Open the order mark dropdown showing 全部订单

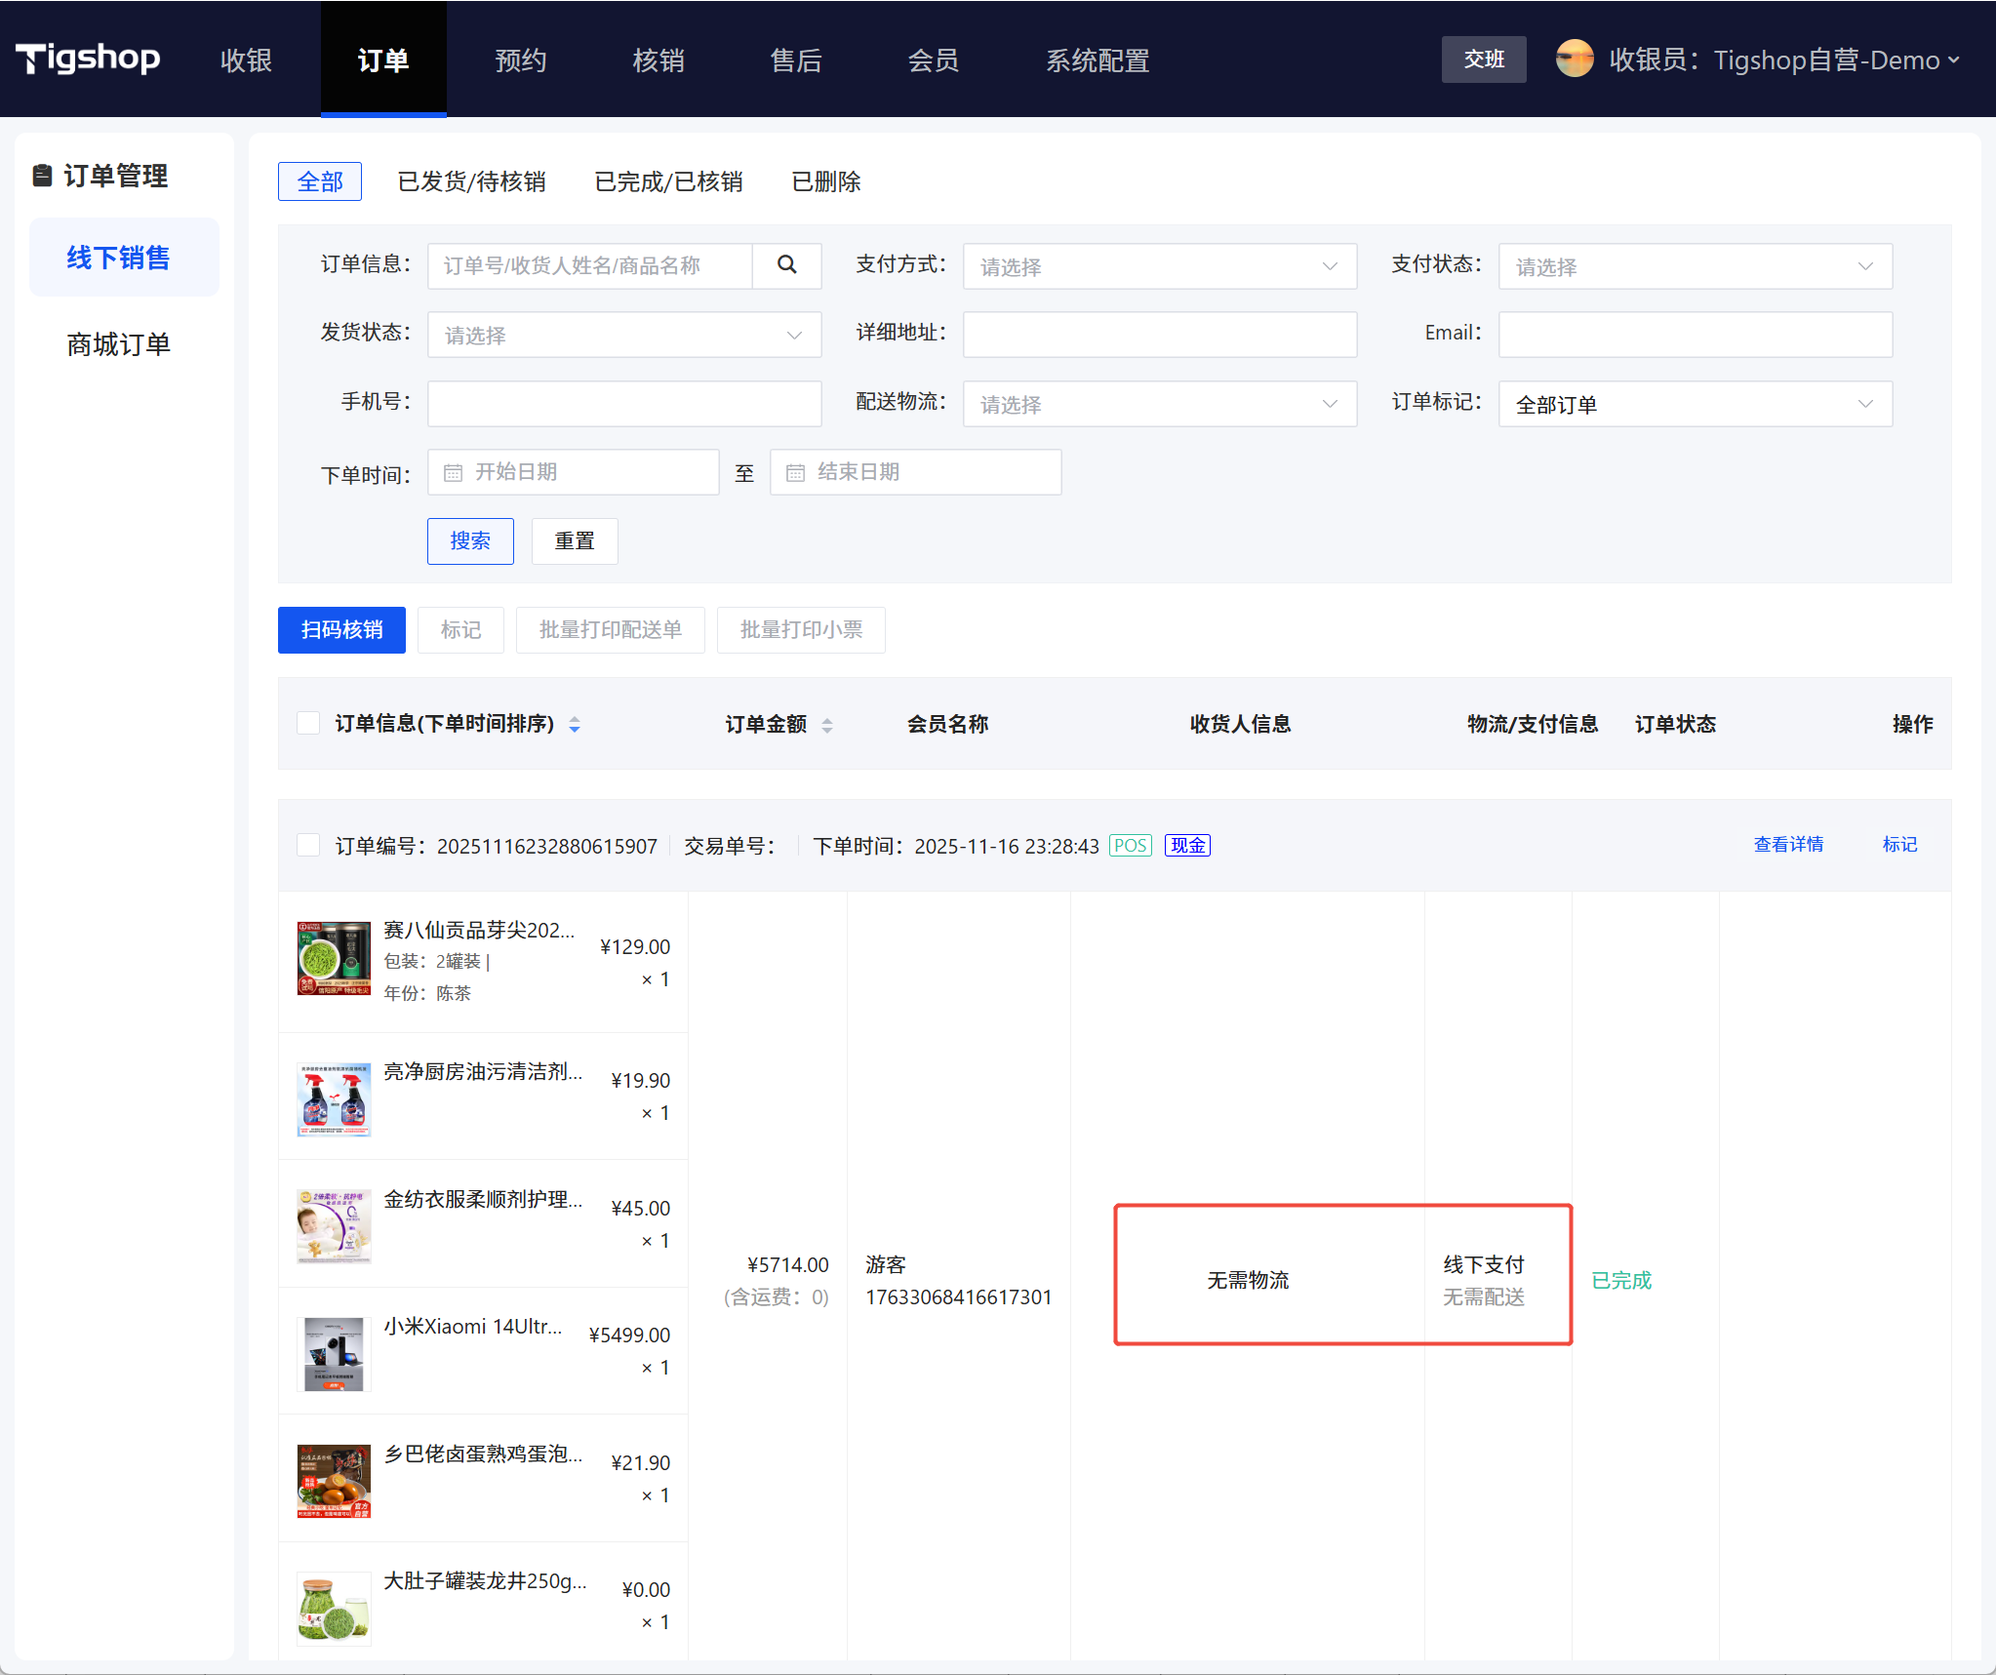[1695, 404]
